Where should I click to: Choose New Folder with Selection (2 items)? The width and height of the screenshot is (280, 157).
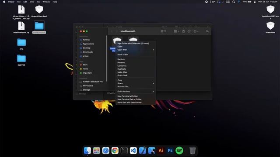coord(136,43)
